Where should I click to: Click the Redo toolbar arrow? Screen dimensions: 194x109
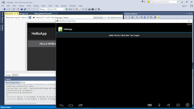coord(34,9)
